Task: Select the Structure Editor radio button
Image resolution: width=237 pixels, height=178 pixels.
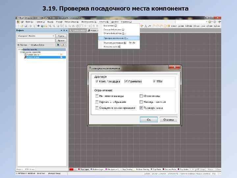Action: [x=30, y=45]
